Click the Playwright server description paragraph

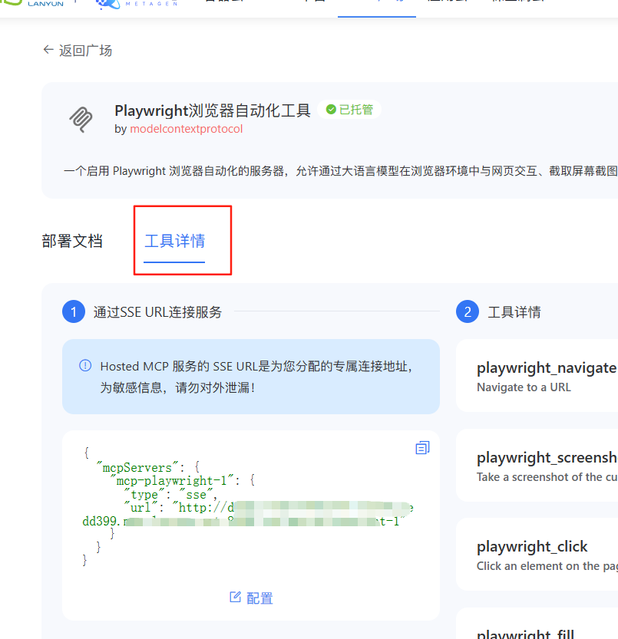click(341, 171)
